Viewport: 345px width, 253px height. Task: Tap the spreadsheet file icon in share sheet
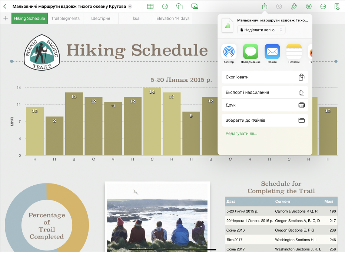click(227, 26)
